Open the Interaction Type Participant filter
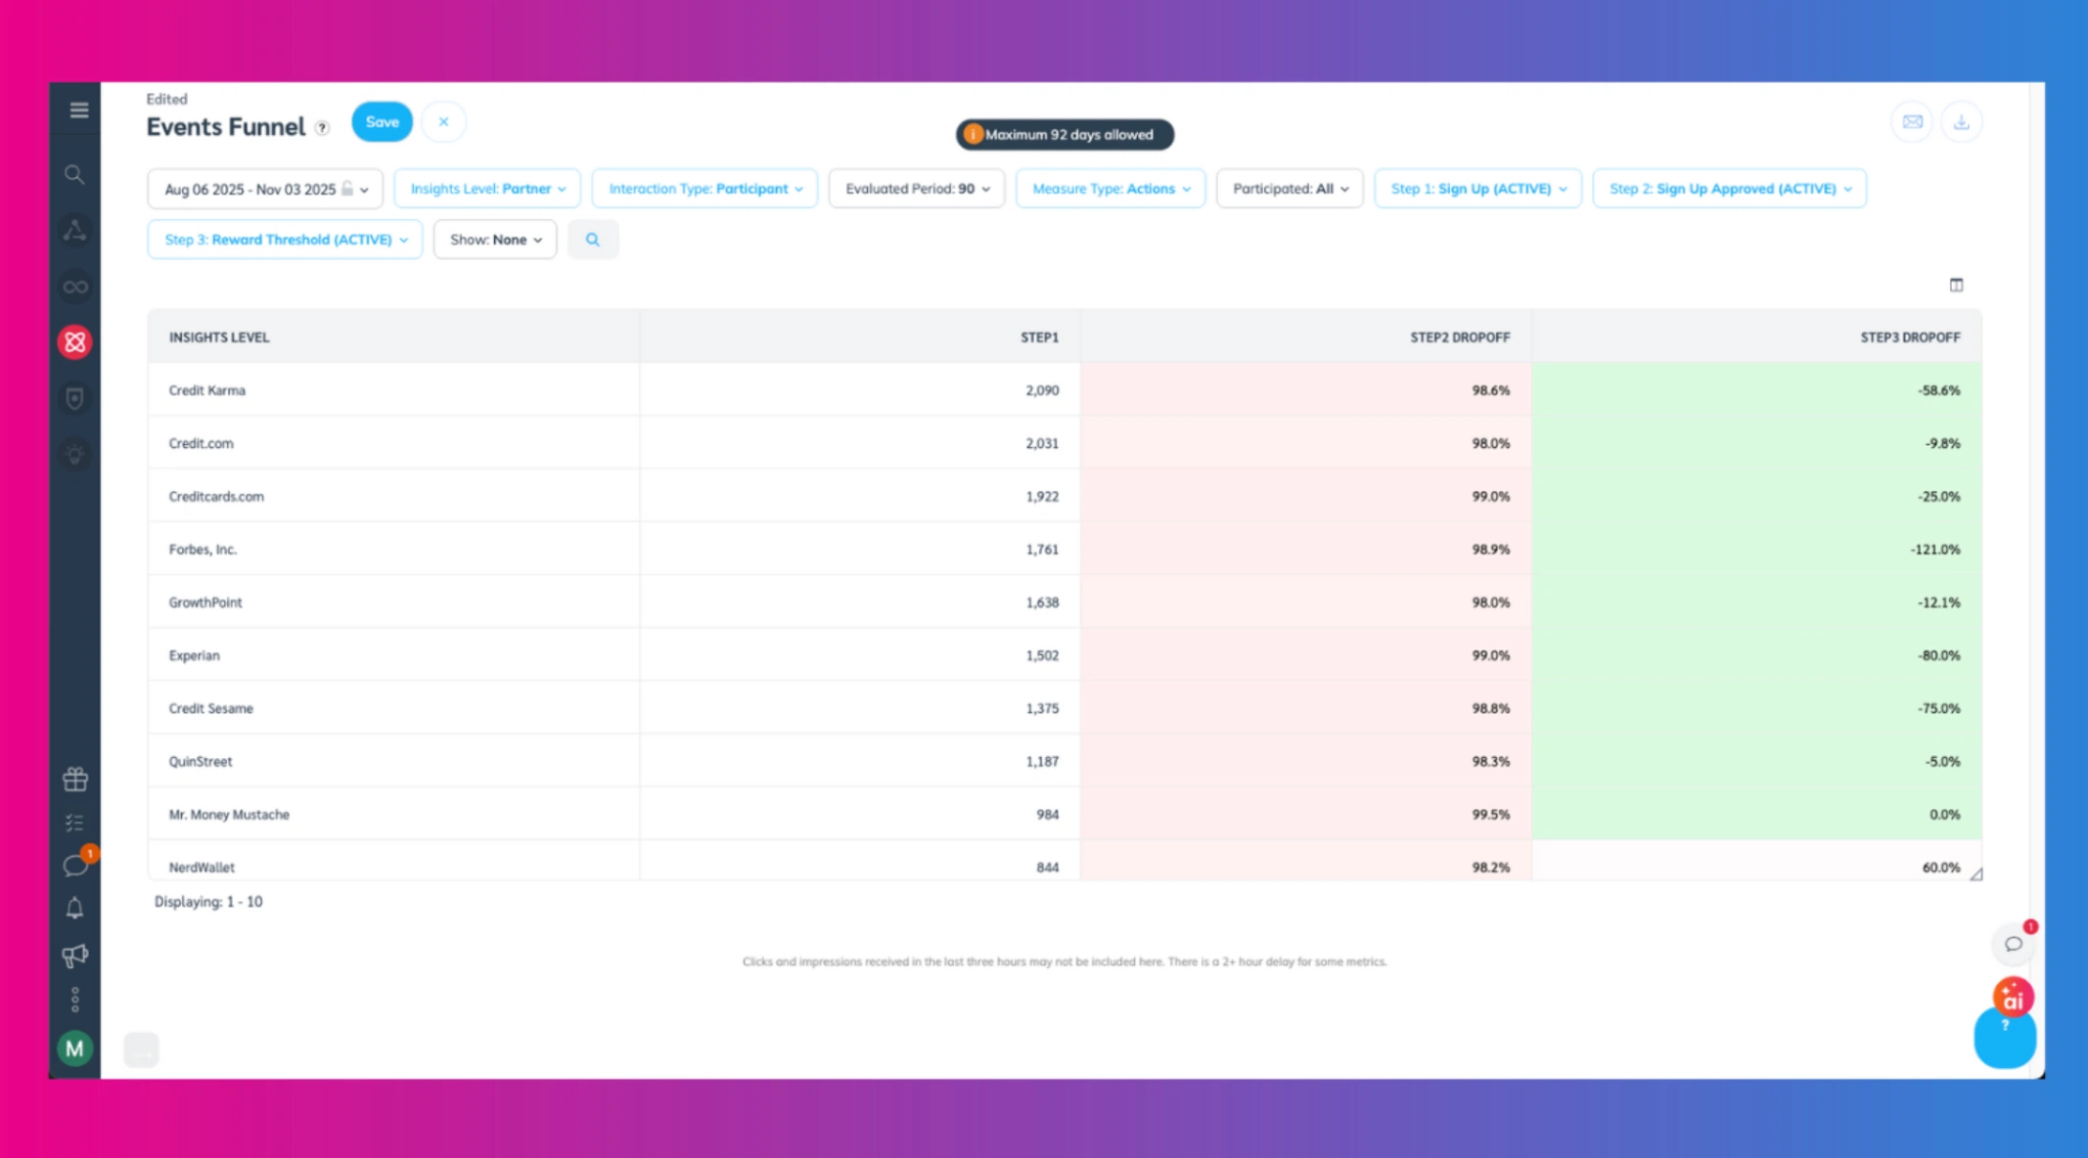The height and width of the screenshot is (1158, 2088). coord(704,188)
